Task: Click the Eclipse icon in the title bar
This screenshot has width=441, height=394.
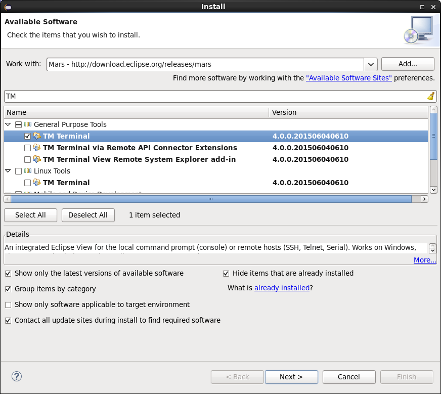Action: (8, 7)
